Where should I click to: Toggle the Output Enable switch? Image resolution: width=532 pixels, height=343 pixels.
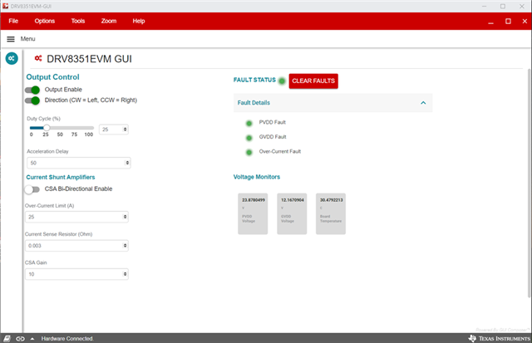pos(32,90)
